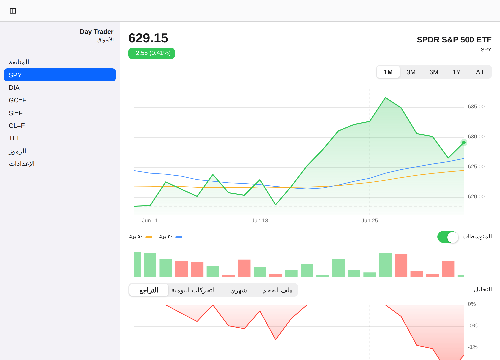500x360 pixels.
Task: Toggle the المتوسطات moving averages switch
Action: (x=448, y=237)
